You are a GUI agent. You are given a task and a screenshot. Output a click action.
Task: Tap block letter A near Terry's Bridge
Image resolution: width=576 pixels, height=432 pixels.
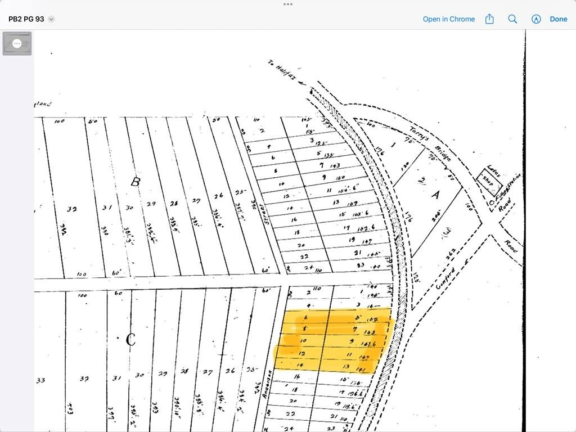[435, 195]
